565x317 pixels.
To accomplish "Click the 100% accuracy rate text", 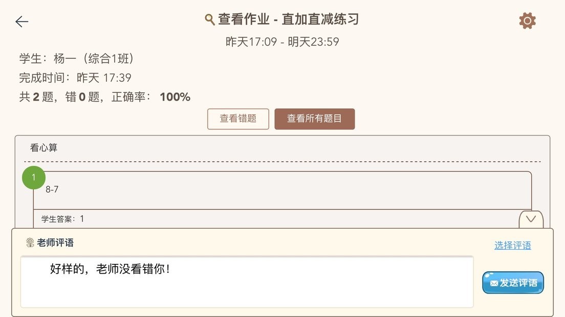I will tap(175, 96).
